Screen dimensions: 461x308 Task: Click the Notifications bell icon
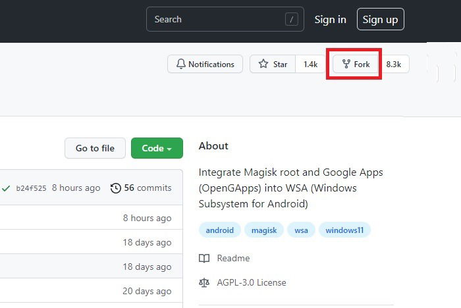pyautogui.click(x=181, y=64)
